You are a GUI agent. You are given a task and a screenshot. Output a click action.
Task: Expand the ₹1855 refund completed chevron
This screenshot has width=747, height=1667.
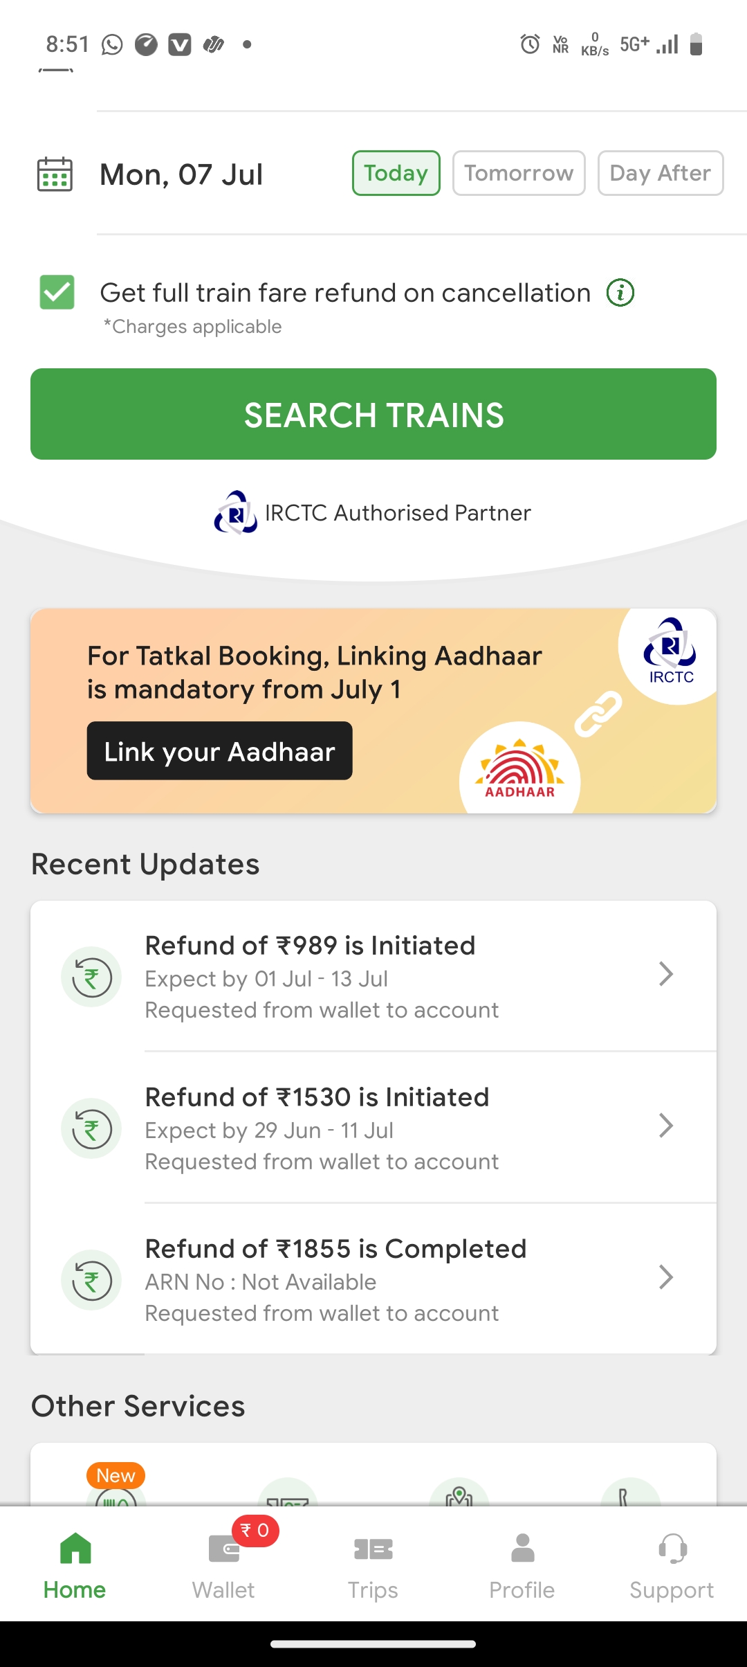tap(665, 1277)
